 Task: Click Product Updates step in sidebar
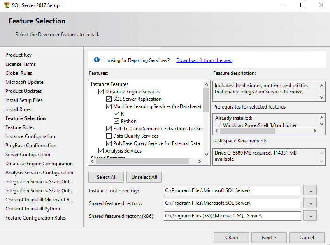23,91
